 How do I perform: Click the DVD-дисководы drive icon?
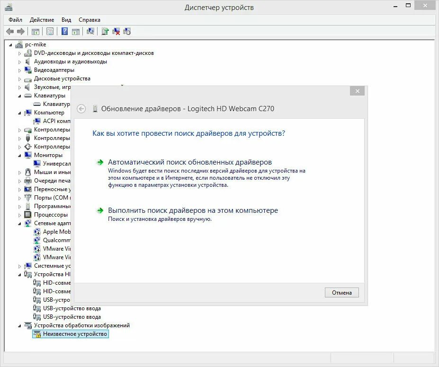coord(28,53)
